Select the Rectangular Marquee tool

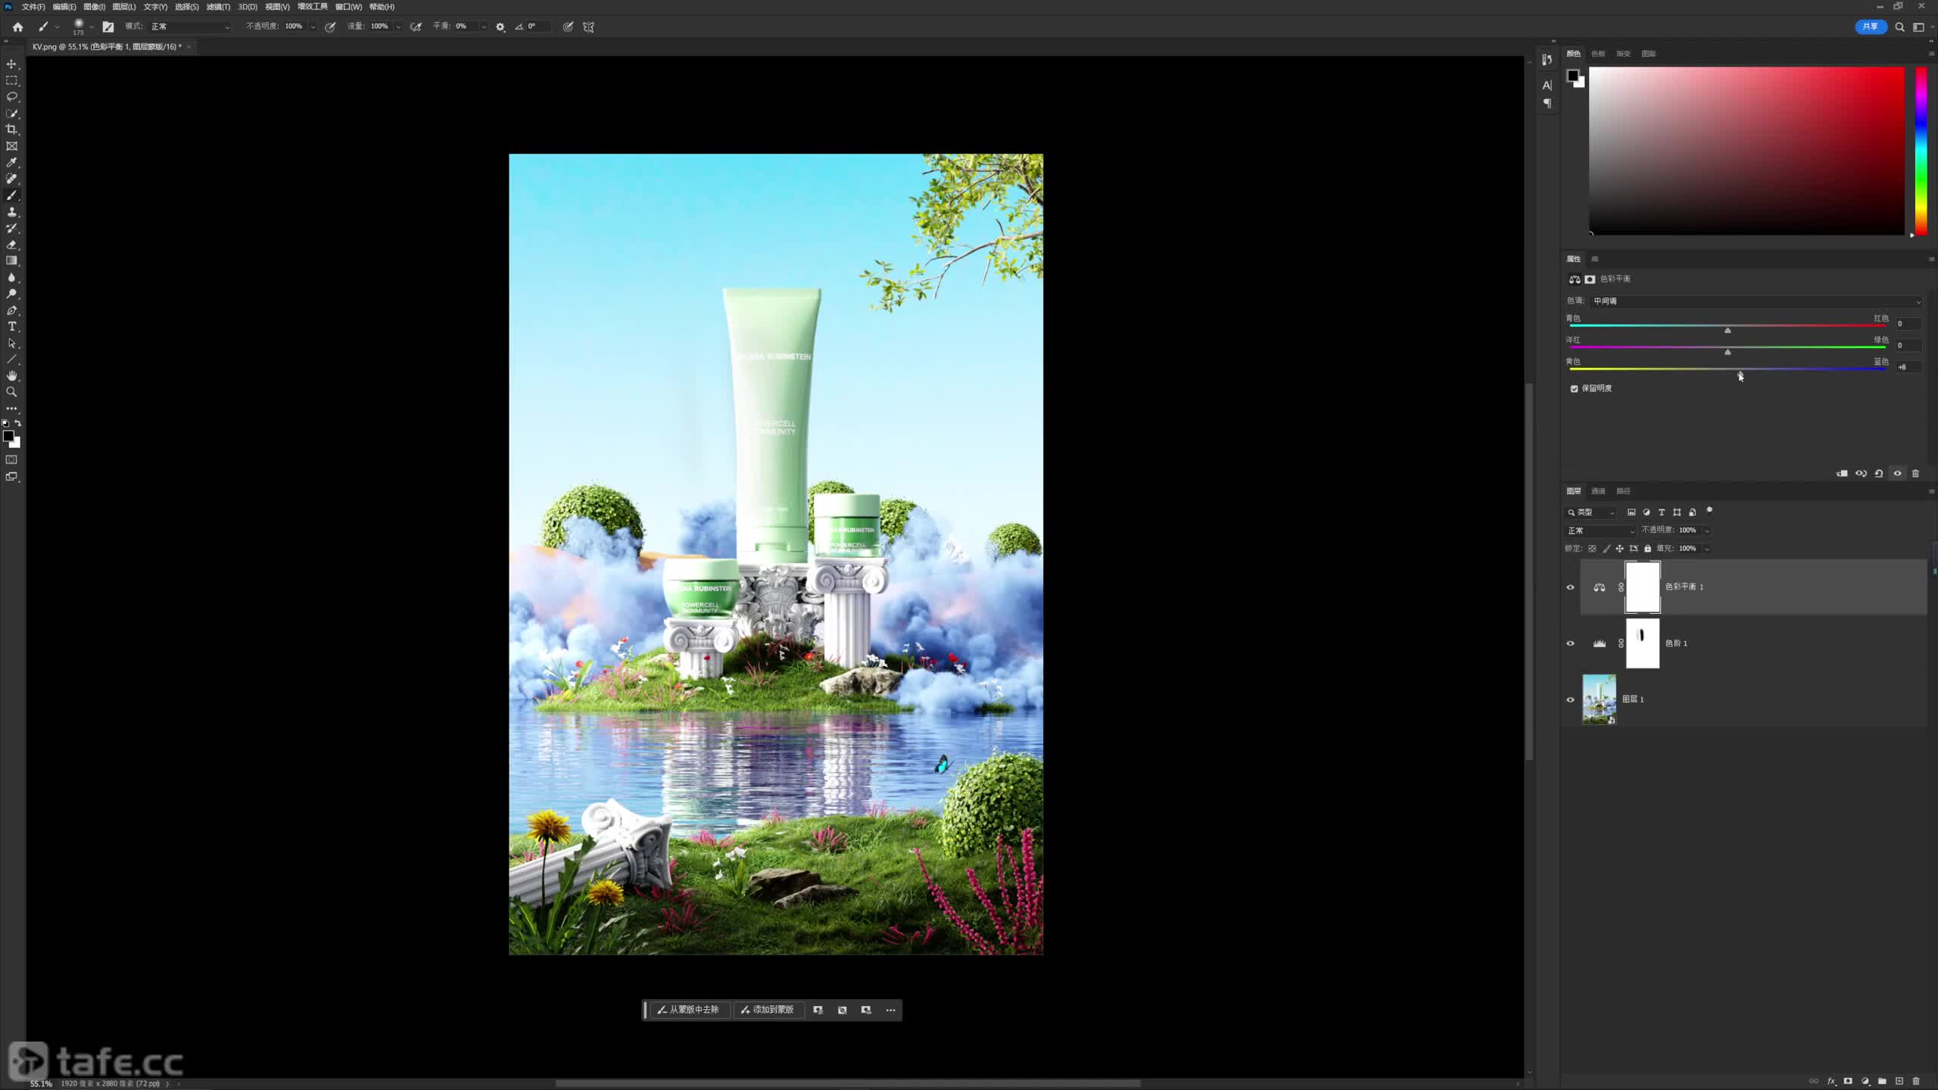[11, 80]
